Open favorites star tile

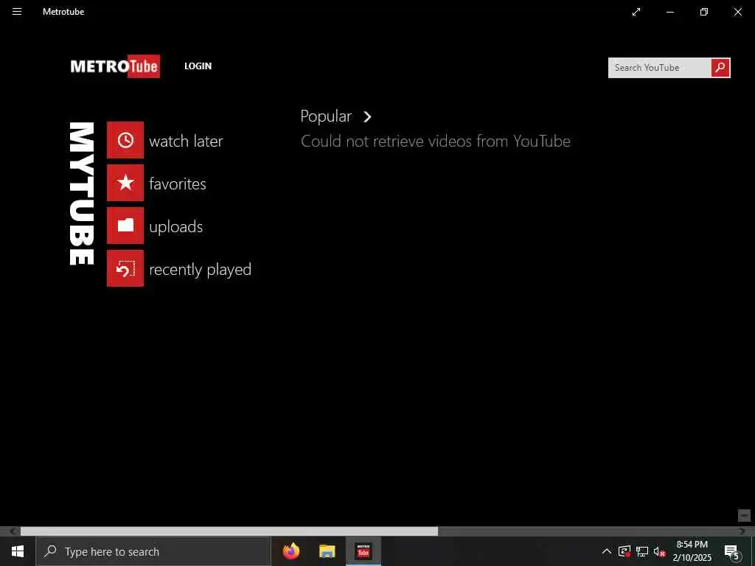pos(125,183)
